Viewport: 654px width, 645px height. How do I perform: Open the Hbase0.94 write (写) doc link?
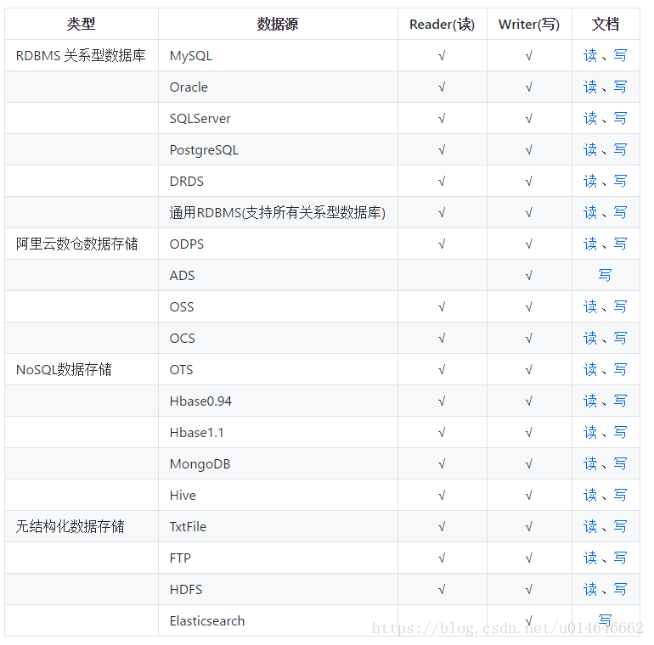coord(620,401)
